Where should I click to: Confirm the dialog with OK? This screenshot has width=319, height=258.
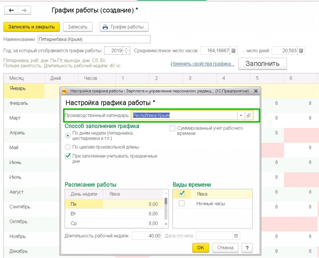click(201, 248)
